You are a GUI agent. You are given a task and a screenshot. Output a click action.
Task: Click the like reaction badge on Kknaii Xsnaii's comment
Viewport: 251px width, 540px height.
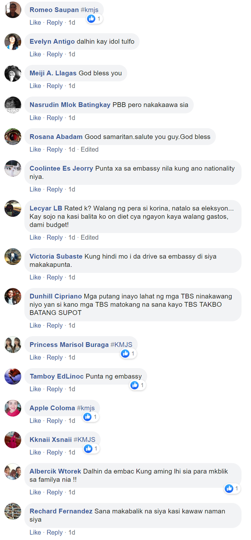point(92,448)
